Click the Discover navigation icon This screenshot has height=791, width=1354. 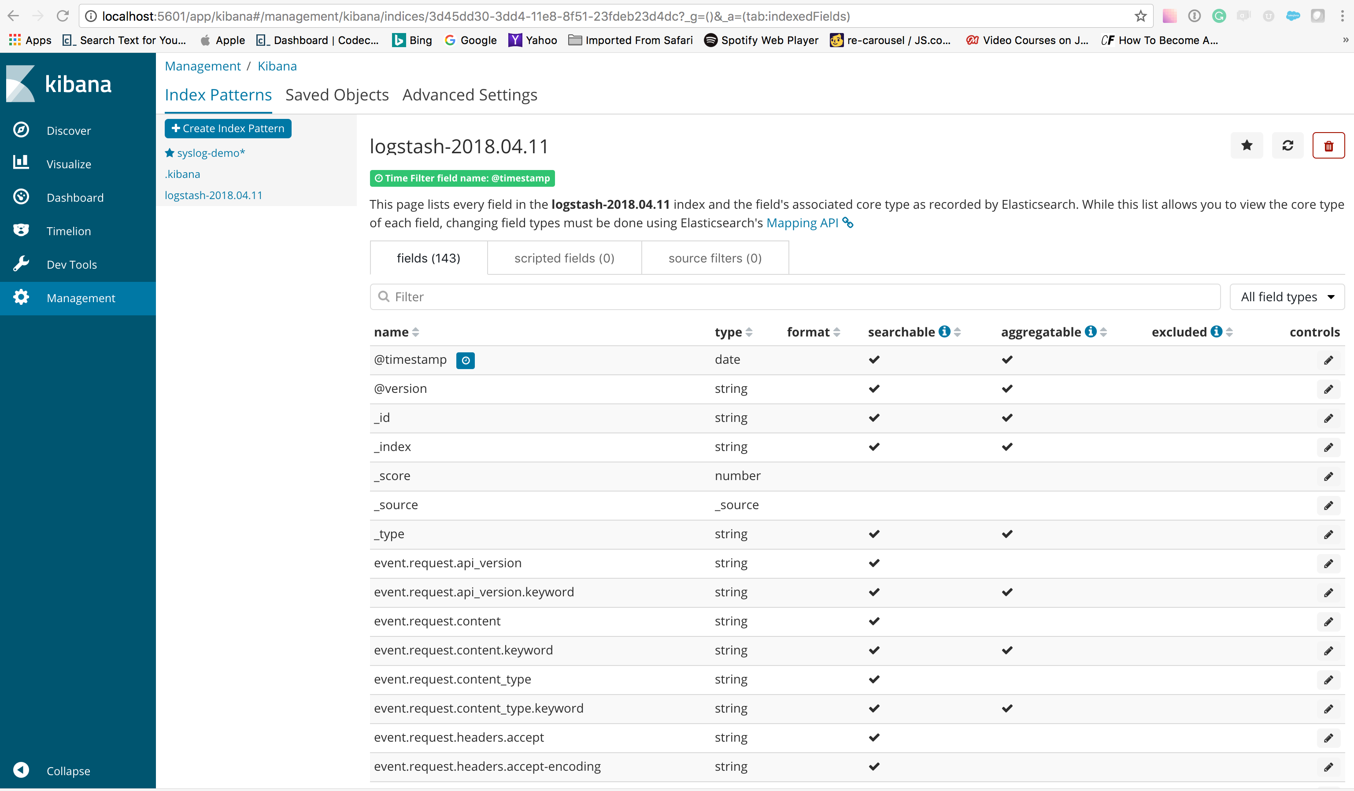23,130
